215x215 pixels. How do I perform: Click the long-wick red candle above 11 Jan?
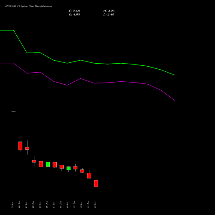[27, 148]
